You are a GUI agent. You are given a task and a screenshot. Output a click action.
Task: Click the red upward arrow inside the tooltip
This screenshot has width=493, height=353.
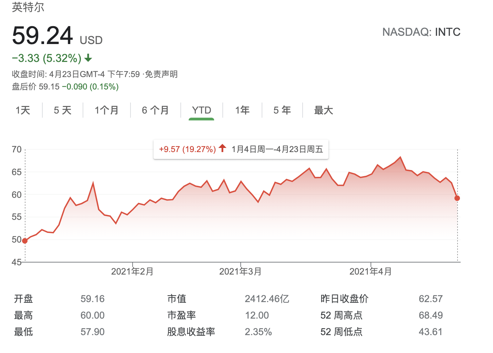(x=223, y=149)
